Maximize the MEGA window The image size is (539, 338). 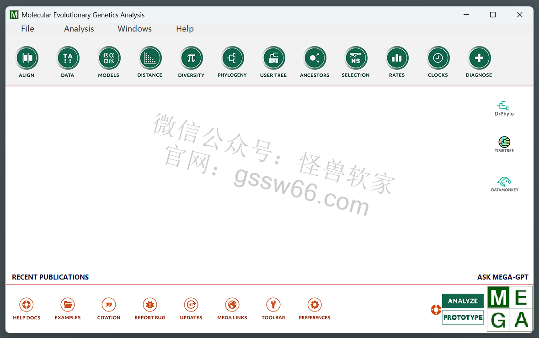click(492, 15)
